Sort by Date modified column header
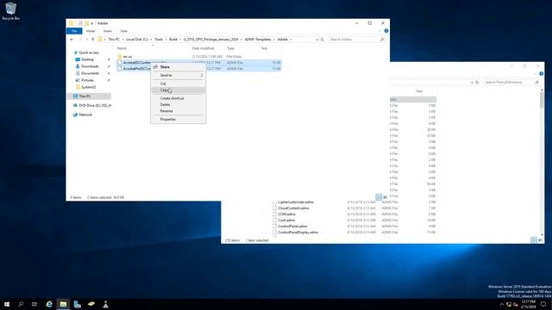The width and height of the screenshot is (552, 310). 203,48
